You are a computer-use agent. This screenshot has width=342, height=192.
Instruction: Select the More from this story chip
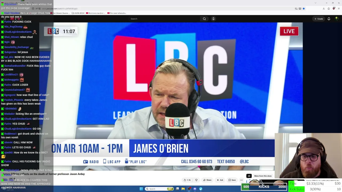point(263,176)
